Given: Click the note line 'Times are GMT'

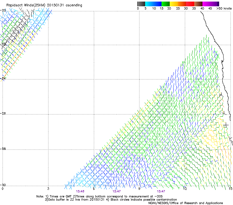Looking at the screenshot, I should tap(61, 196).
